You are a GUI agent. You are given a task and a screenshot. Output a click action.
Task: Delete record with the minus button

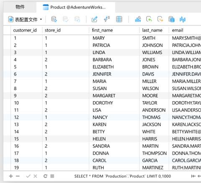(x=18, y=176)
